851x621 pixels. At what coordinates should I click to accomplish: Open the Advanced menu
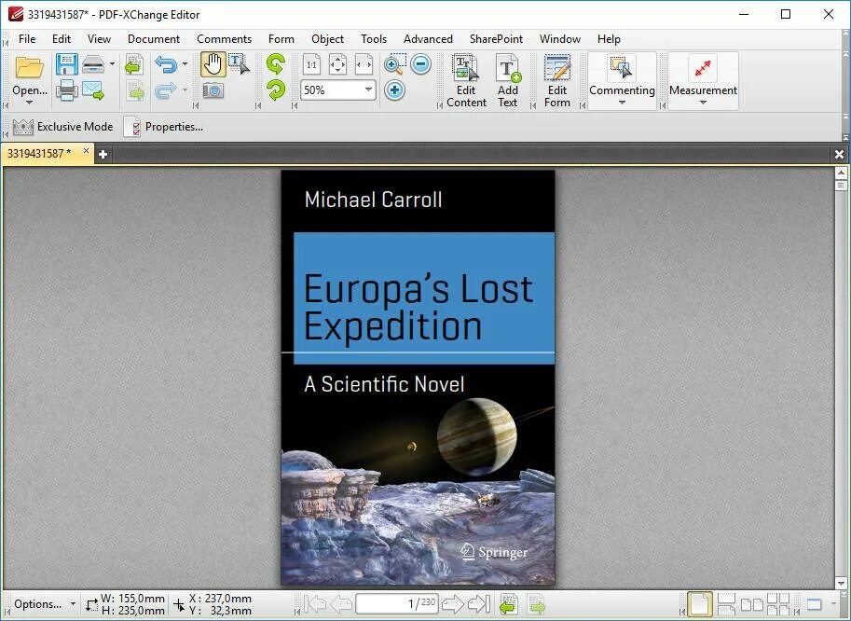(x=428, y=39)
